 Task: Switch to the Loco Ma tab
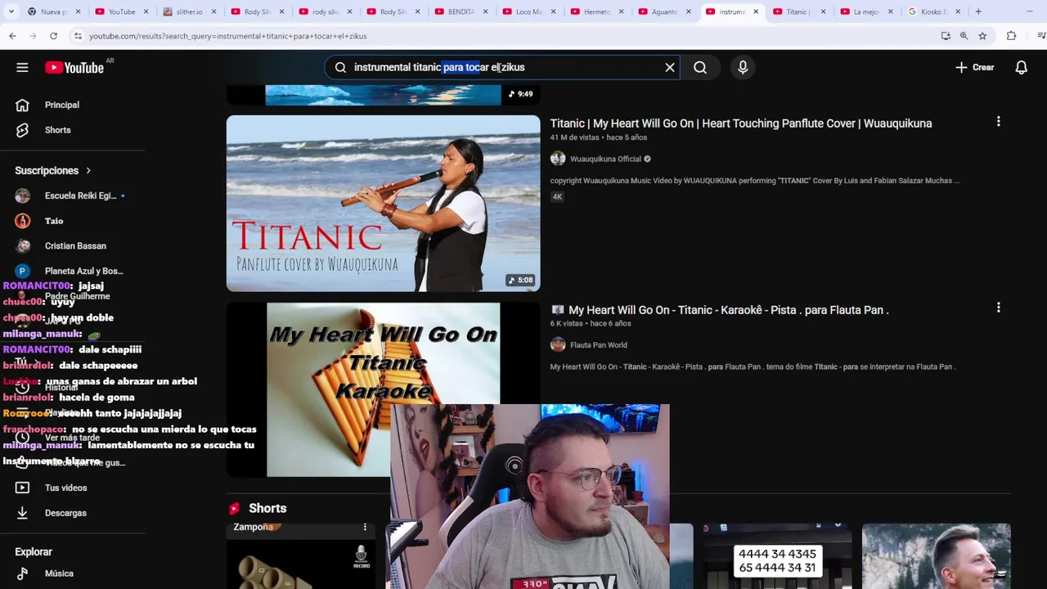(529, 11)
